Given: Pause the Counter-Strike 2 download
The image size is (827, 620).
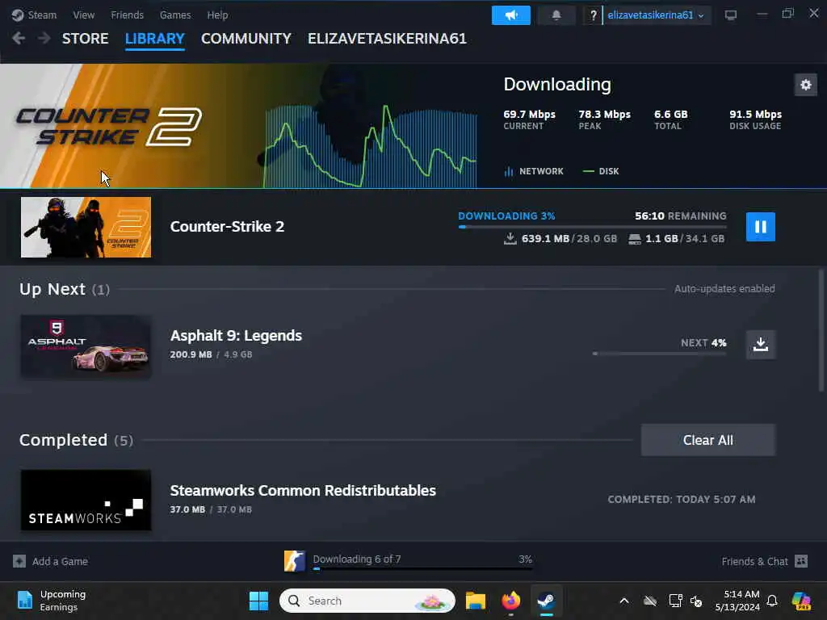Looking at the screenshot, I should coord(760,227).
